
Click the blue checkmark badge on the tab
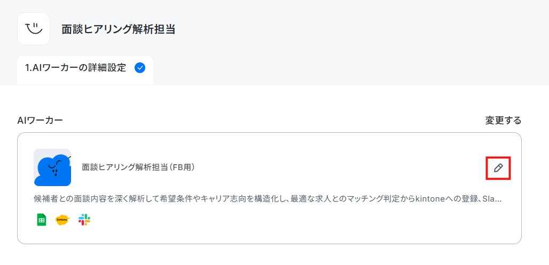point(140,68)
